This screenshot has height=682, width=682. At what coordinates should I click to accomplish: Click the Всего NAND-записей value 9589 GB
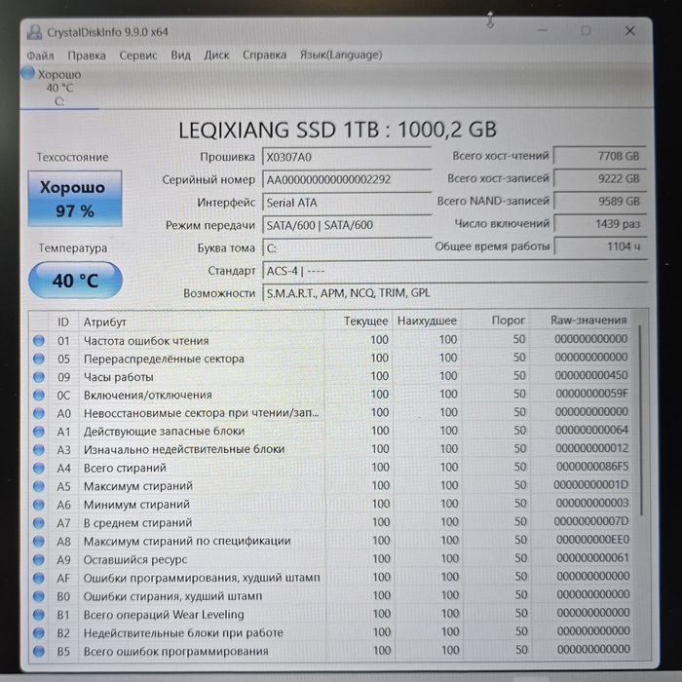tap(600, 202)
